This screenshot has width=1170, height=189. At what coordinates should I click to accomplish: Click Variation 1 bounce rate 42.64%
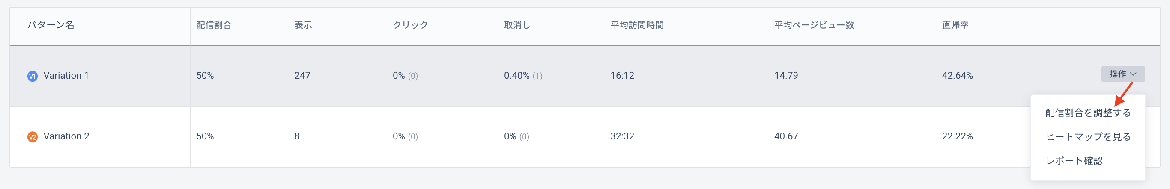point(957,76)
